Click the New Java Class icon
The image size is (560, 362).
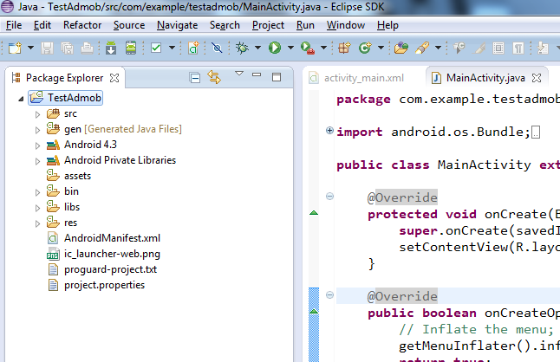click(365, 48)
